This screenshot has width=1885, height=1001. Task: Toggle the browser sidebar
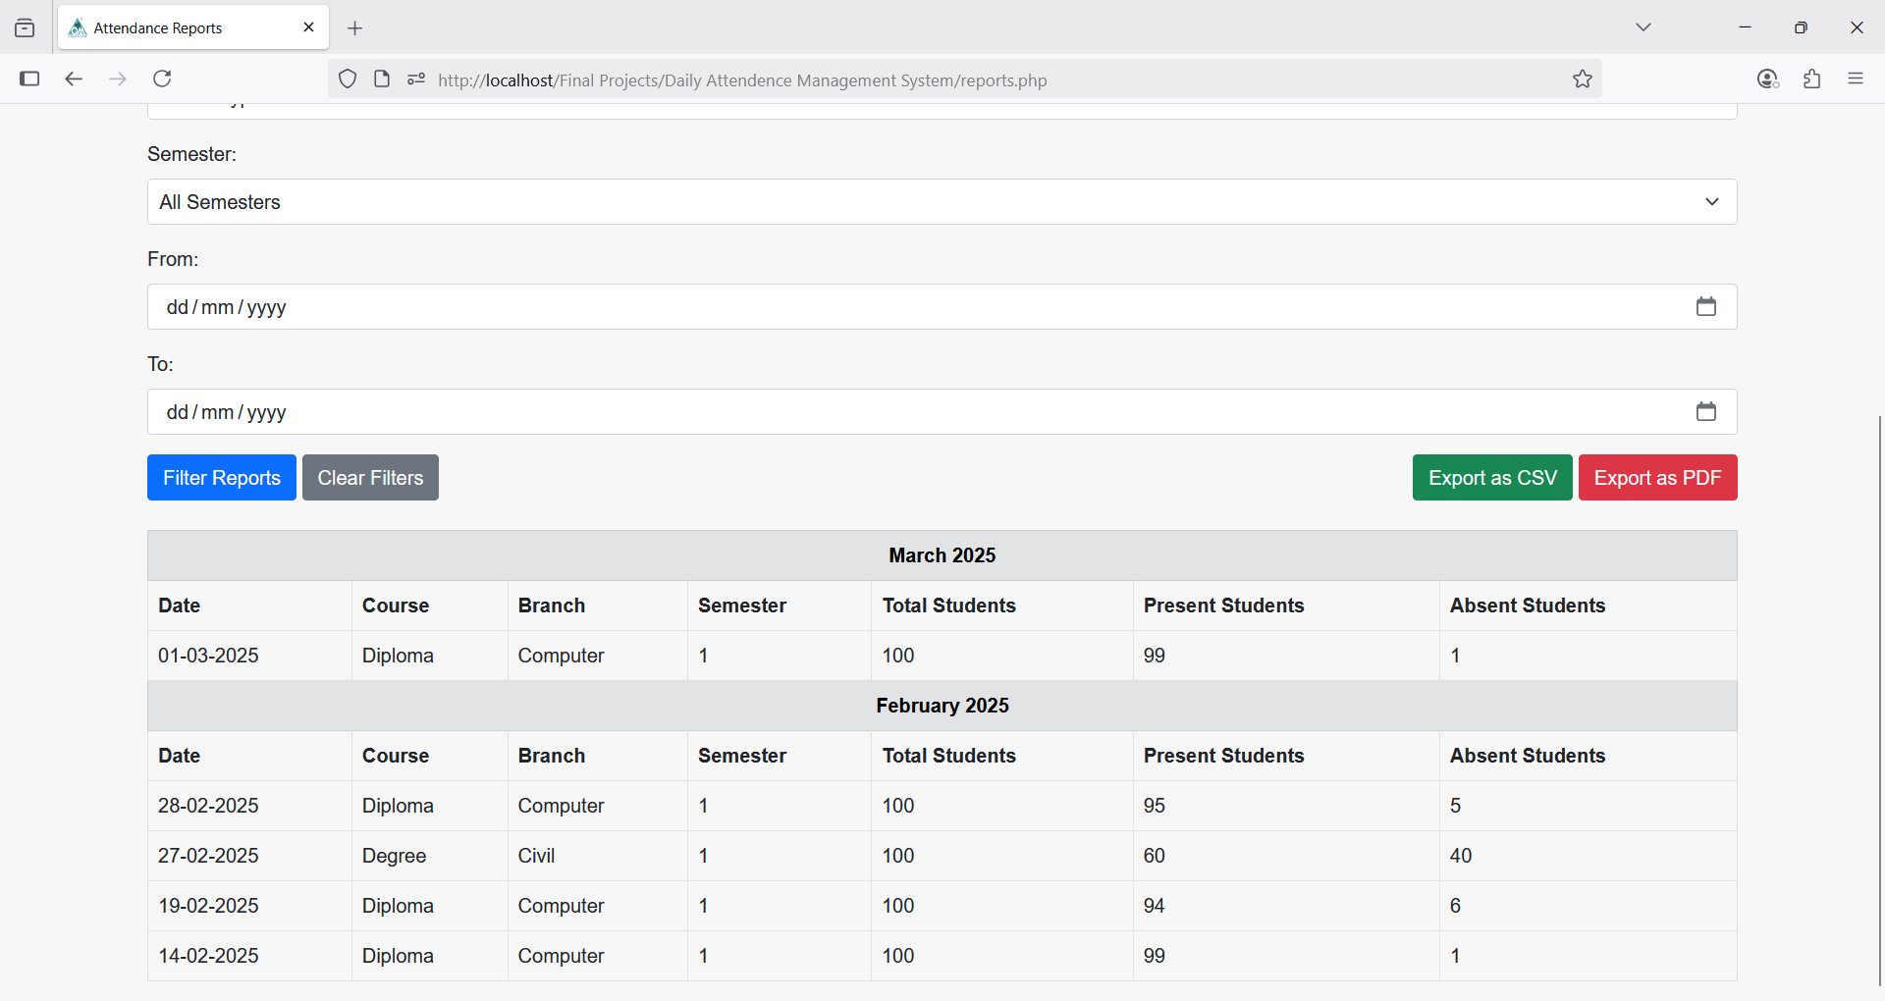29,79
